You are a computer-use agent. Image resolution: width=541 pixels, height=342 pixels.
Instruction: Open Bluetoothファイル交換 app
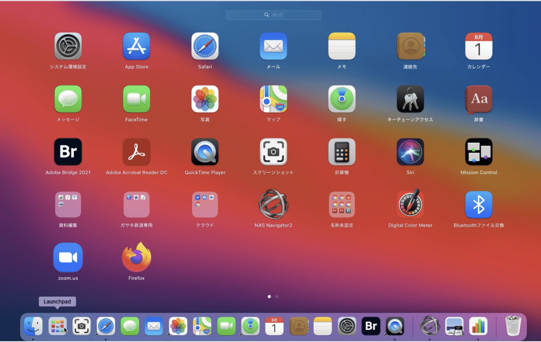pos(479,204)
